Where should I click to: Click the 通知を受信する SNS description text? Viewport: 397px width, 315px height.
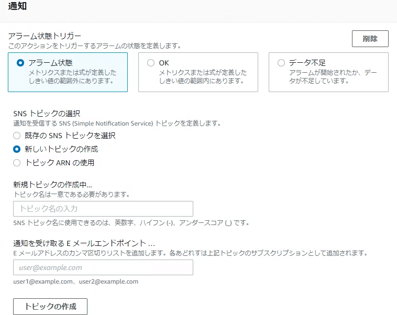tap(117, 123)
